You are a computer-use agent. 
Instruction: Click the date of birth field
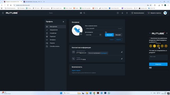pos(93,35)
